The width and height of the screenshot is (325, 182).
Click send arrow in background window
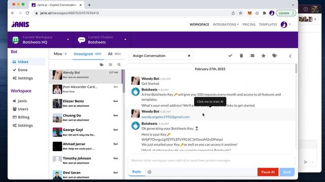coord(306,162)
